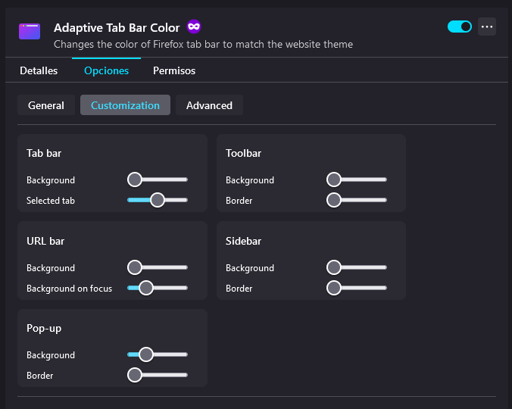Click the Adaptive Tab Bar Color title
This screenshot has width=512, height=409.
(117, 28)
